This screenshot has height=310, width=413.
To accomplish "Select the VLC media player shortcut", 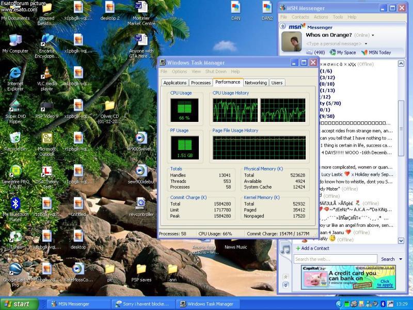I will click(46, 79).
